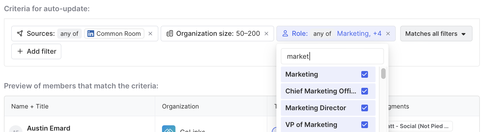The image size is (486, 132).
Task: Click the LinkedIn icon in Common Room chip
Action: pos(91,34)
